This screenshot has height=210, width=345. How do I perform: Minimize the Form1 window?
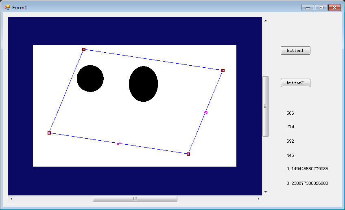click(x=308, y=8)
